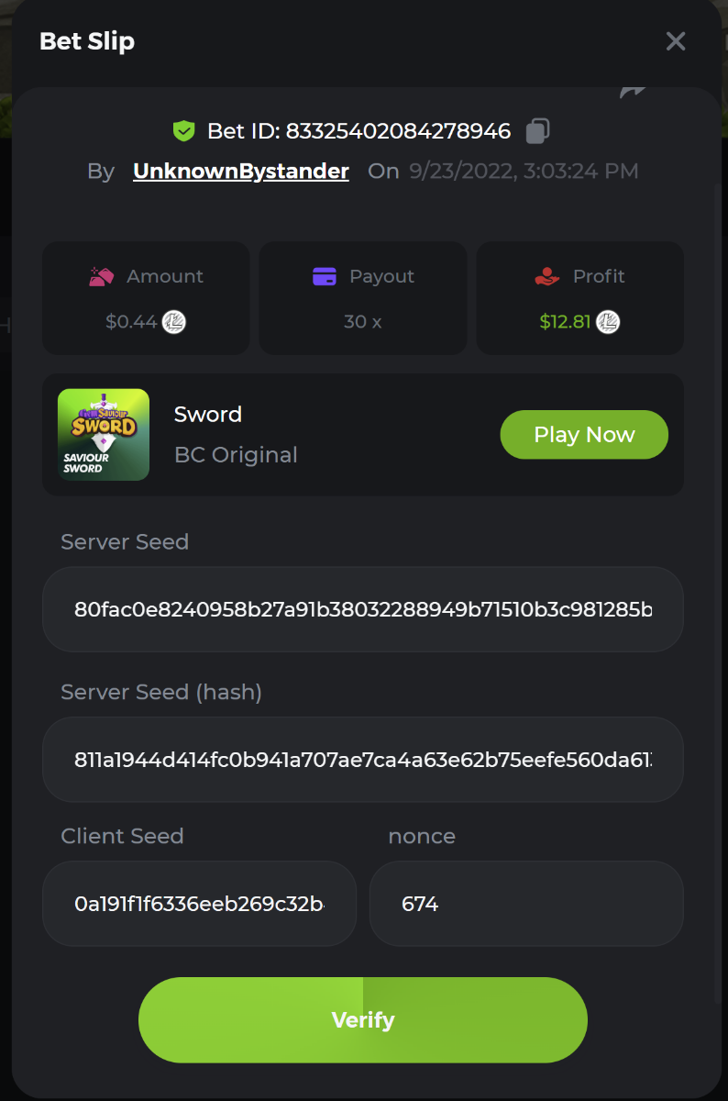Click the coin icon beside $0.44
This screenshot has width=728, height=1101.
174,322
